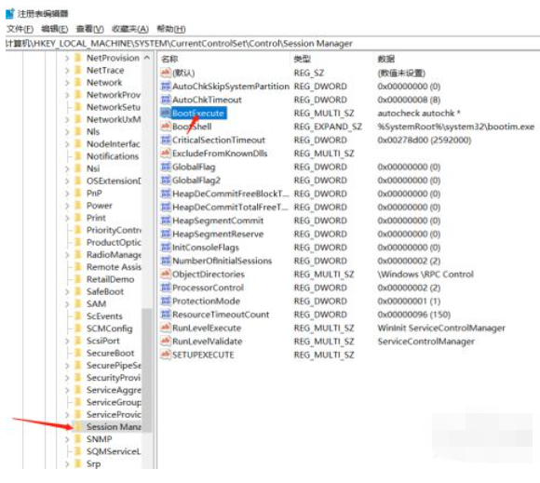The image size is (540, 483).
Task: Click the AutoChkSkipSystemPartition value icon
Action: (166, 86)
